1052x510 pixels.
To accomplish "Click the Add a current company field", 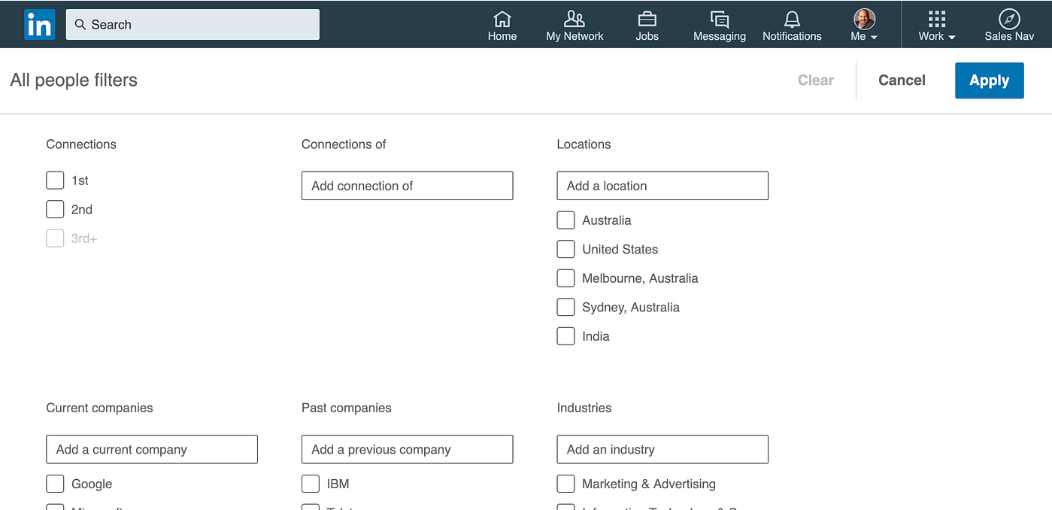I will tap(152, 449).
